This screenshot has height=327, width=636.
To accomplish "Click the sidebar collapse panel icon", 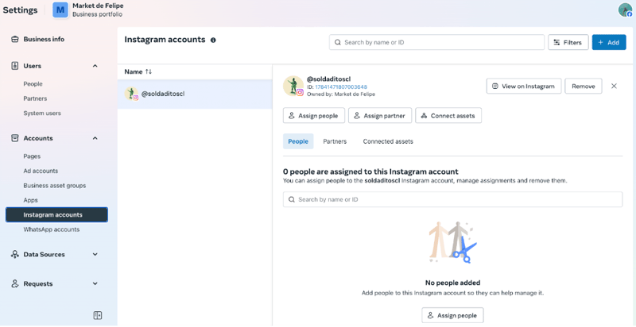I will (98, 315).
